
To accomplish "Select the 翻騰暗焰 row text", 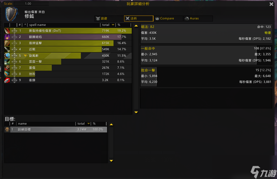I will 35,37.
